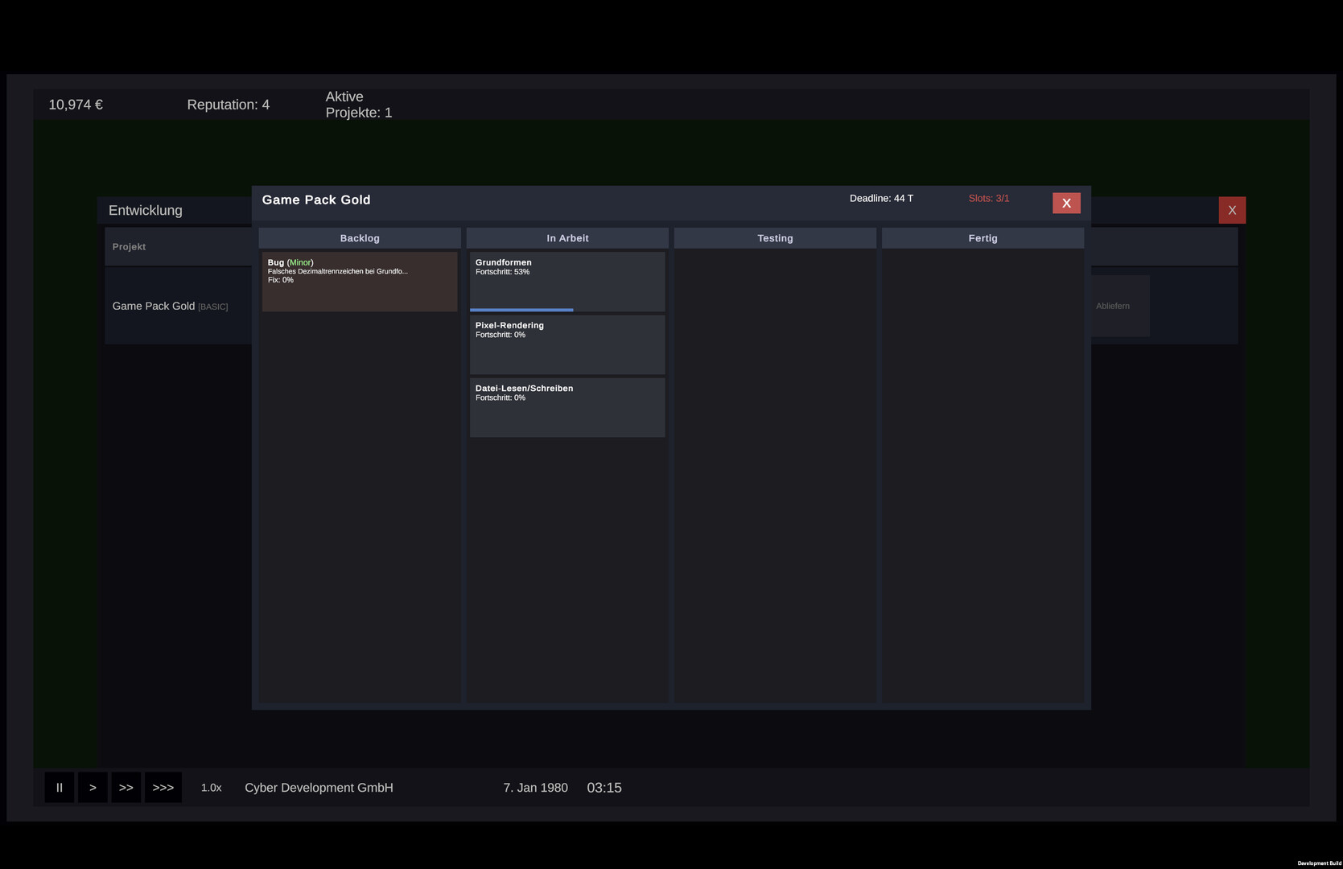Close the Game Pack Gold kanban window

pyautogui.click(x=1066, y=203)
